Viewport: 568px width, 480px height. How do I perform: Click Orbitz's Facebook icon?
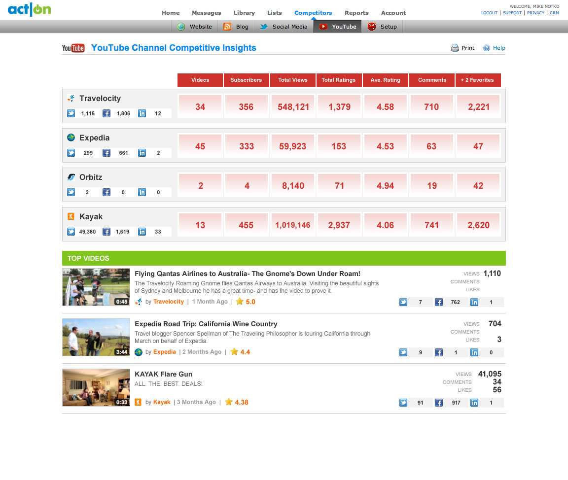click(x=106, y=193)
